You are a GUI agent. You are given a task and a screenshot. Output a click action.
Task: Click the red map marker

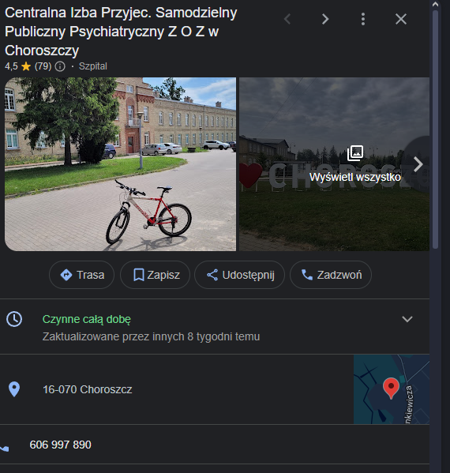pos(391,389)
